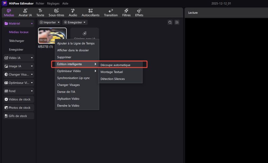The width and height of the screenshot is (268, 163).
Task: Select Découpe automatique in submenu
Action: [115, 65]
